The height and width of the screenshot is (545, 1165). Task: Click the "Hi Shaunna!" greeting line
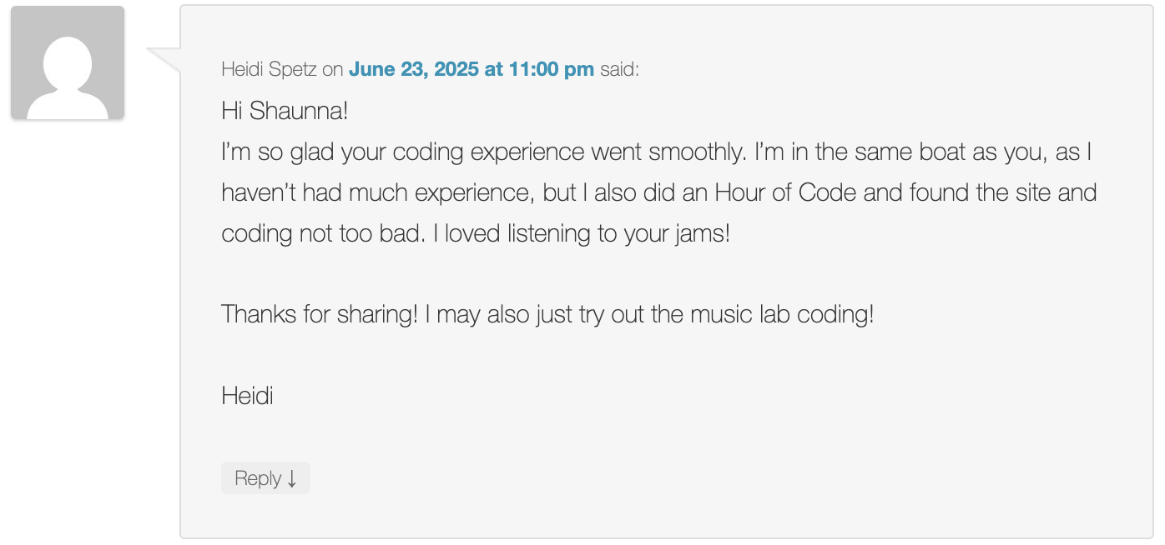pos(285,110)
